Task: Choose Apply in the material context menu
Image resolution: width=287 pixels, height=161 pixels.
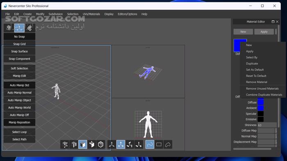Action: pyautogui.click(x=263, y=51)
